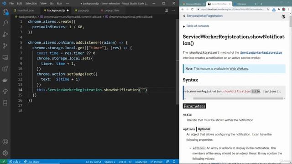This screenshot has width=292, height=164.
Task: Open the Manage gear menu
Action: (x=5, y=153)
